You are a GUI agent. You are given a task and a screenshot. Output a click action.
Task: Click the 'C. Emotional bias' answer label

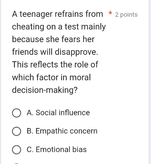pos(57,149)
